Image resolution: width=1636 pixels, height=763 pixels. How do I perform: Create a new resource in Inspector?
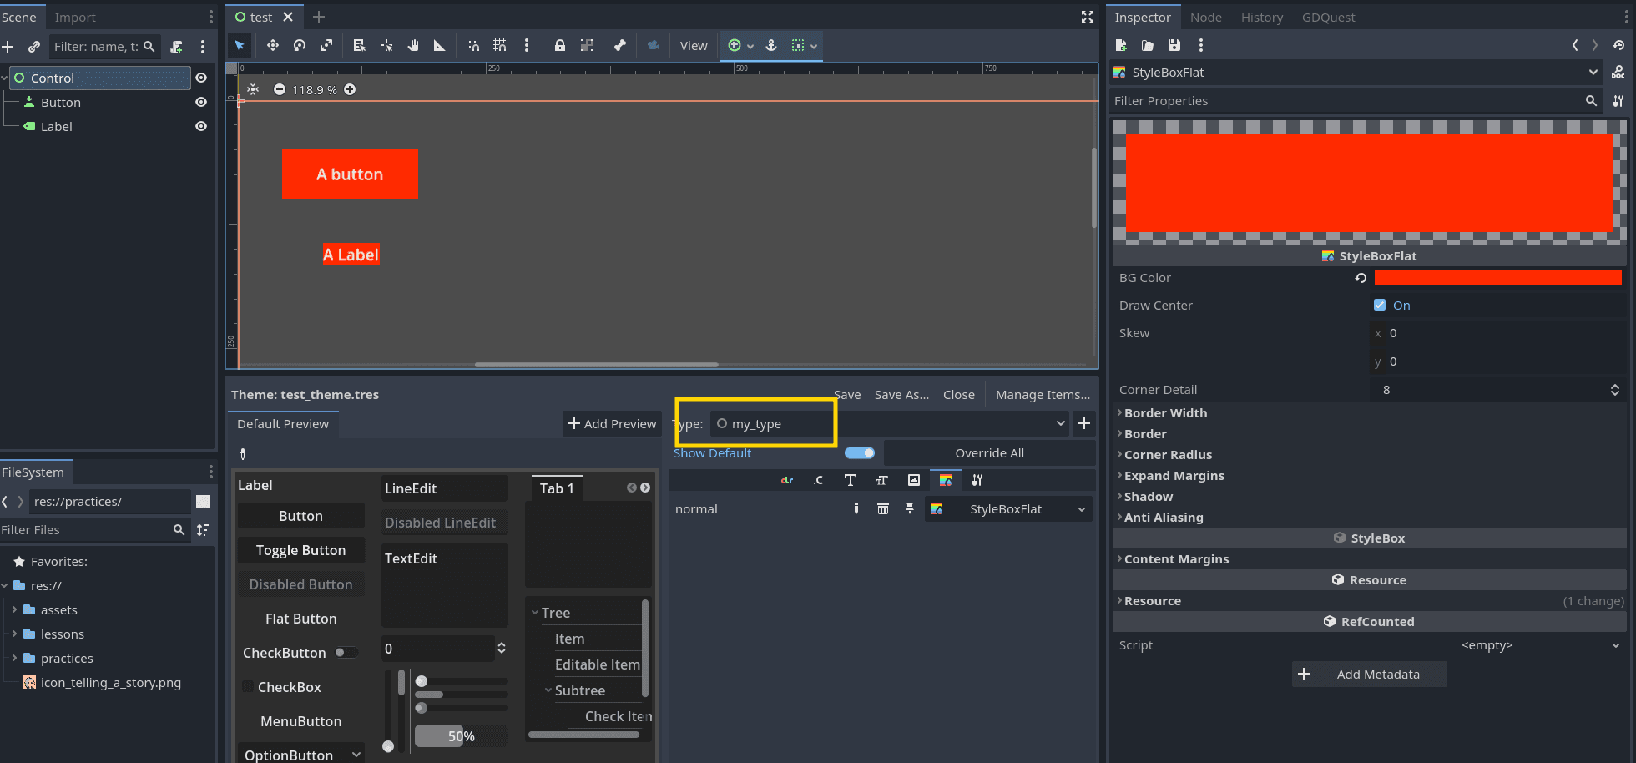(1121, 45)
